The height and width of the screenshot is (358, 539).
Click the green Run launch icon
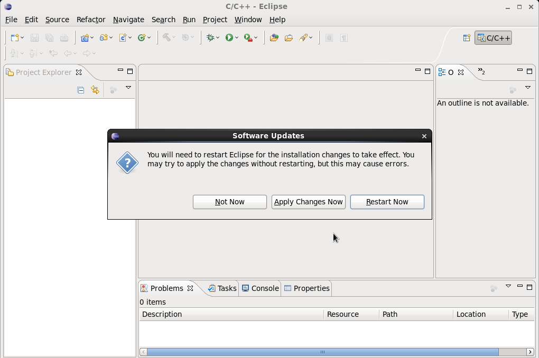229,37
